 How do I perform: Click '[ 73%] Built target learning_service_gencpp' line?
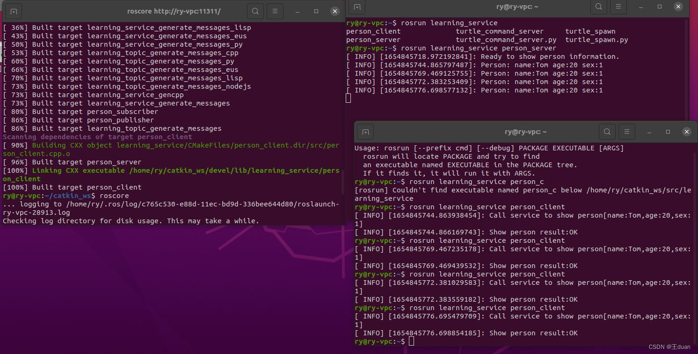point(93,95)
